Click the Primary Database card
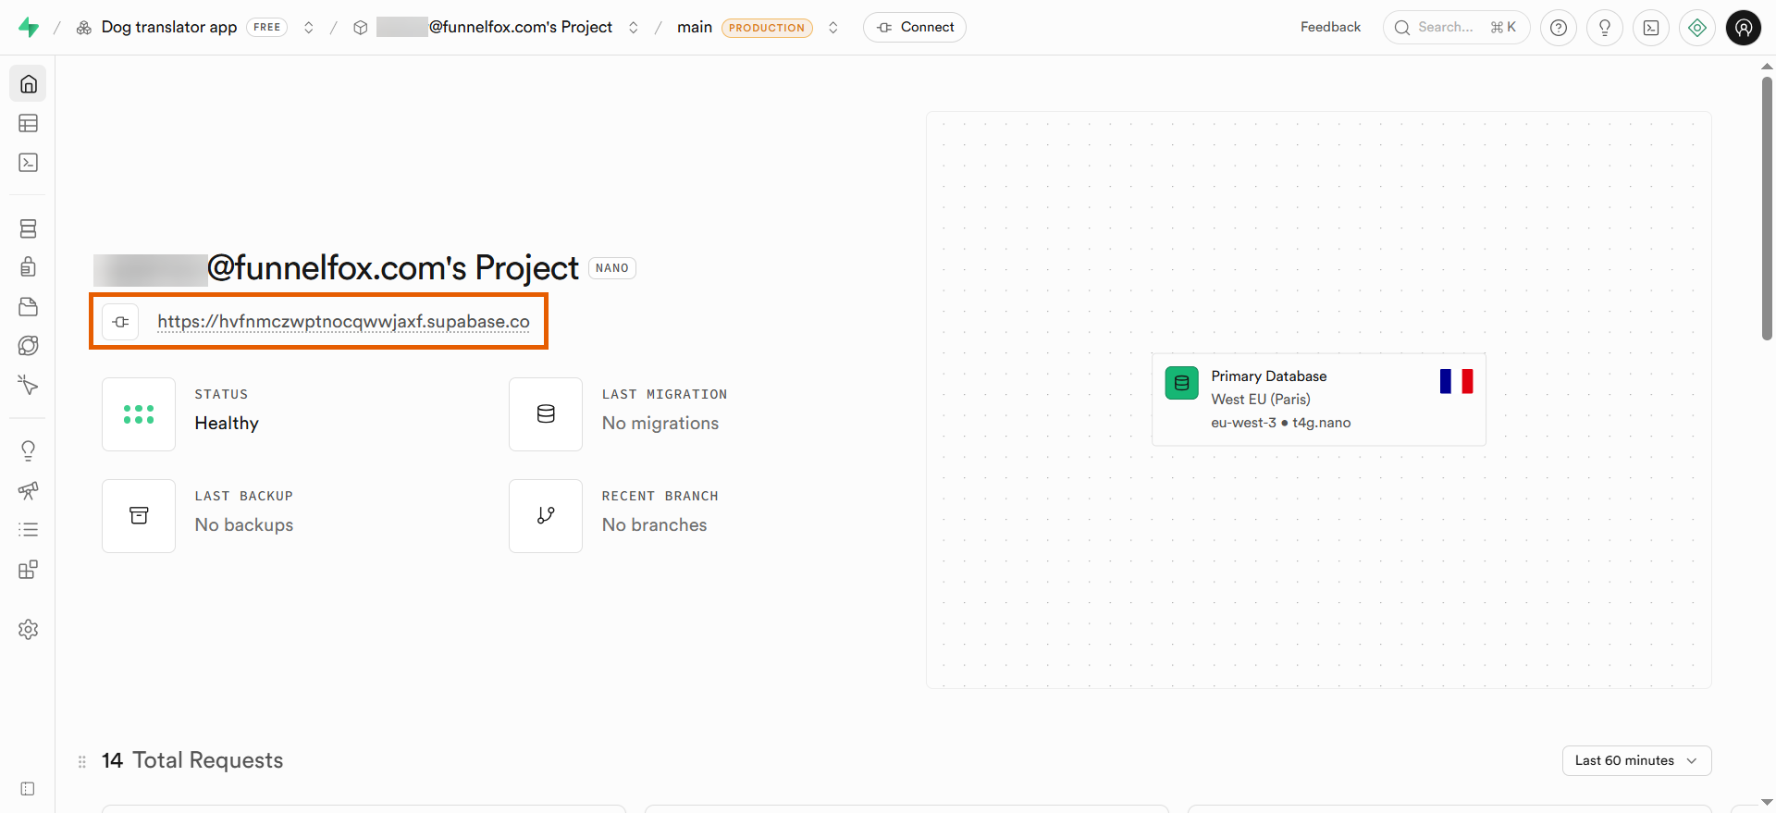This screenshot has width=1776, height=813. point(1319,400)
